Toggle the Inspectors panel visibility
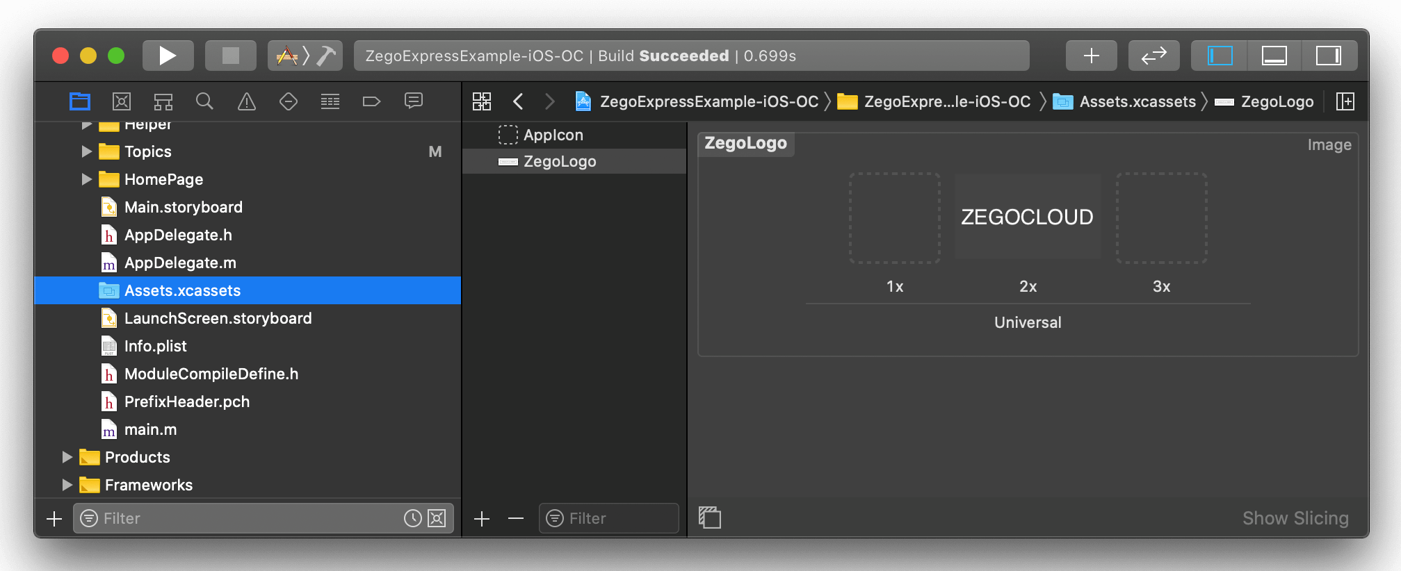This screenshot has width=1401, height=571. 1328,56
